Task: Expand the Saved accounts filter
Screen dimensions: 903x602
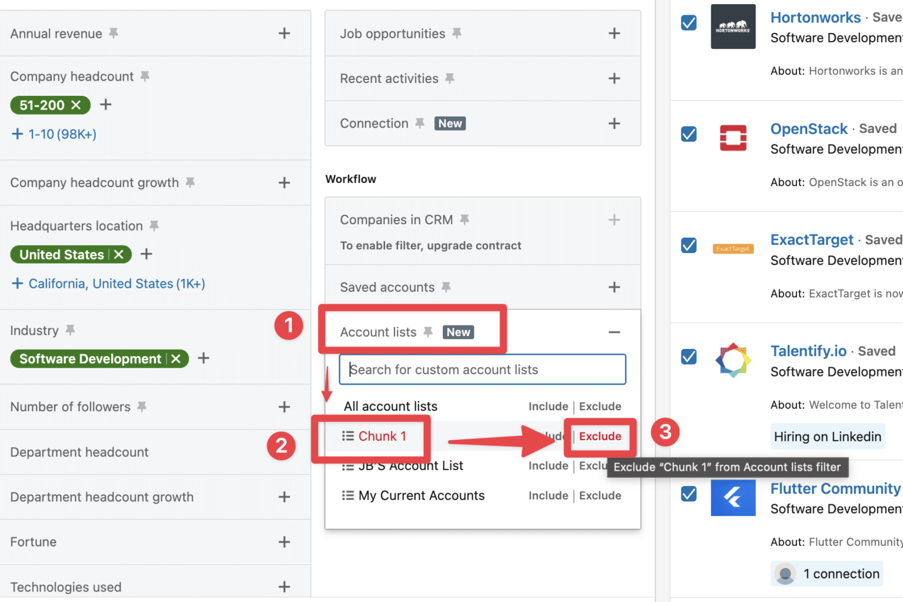Action: click(614, 287)
